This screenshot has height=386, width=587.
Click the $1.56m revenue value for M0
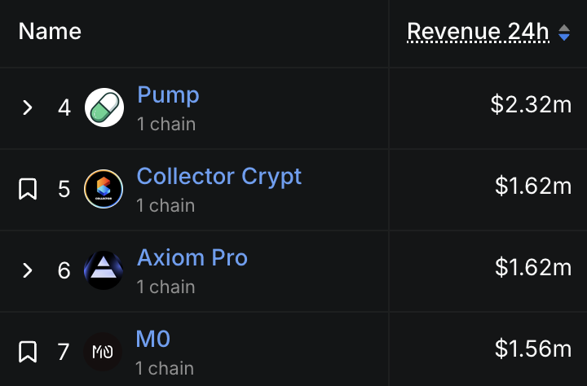533,349
